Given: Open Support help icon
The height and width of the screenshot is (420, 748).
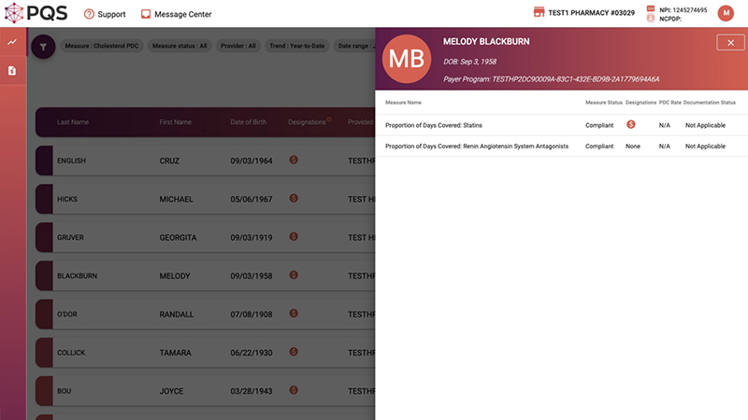Looking at the screenshot, I should click(89, 14).
